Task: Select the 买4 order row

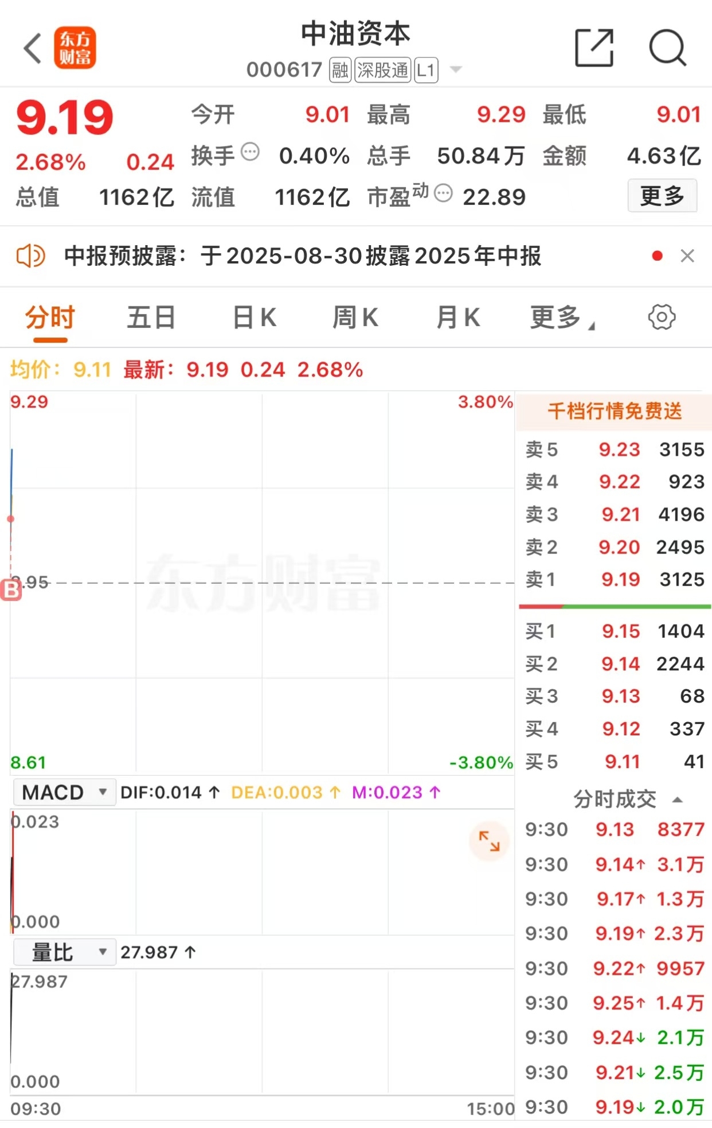Action: 615,728
